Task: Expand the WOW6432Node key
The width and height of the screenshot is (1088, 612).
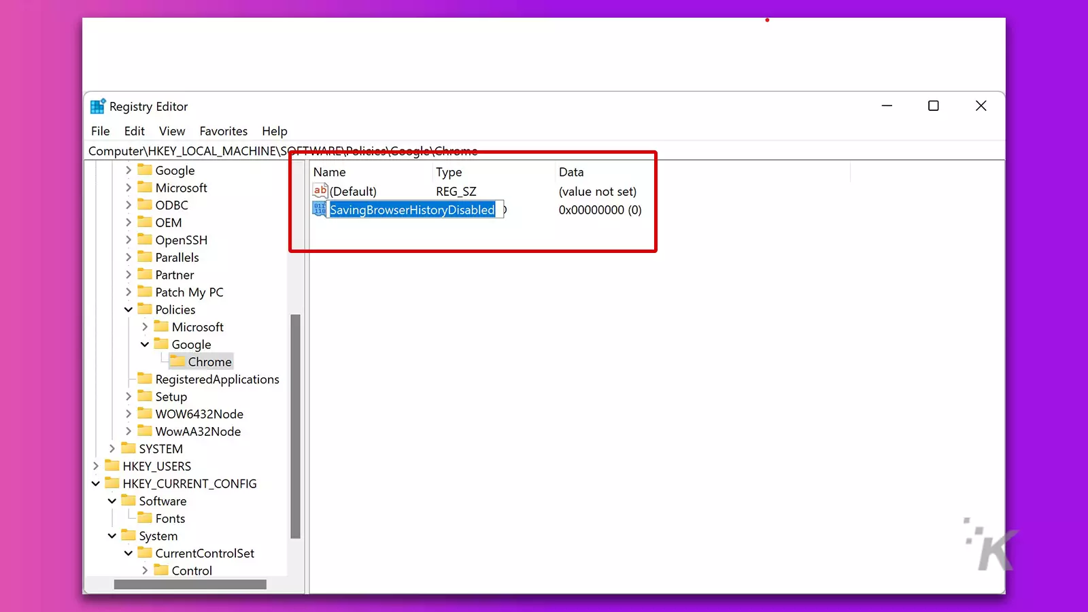Action: 129,414
